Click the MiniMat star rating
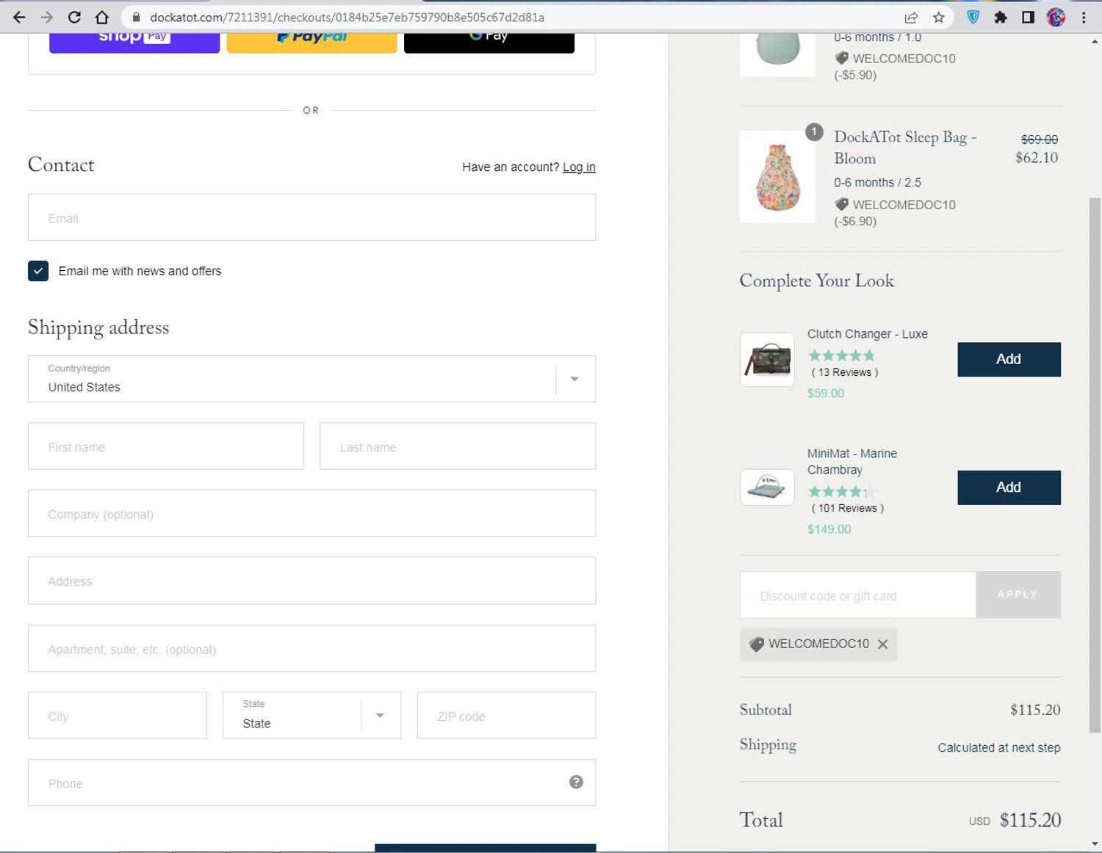The image size is (1102, 853). 841,491
